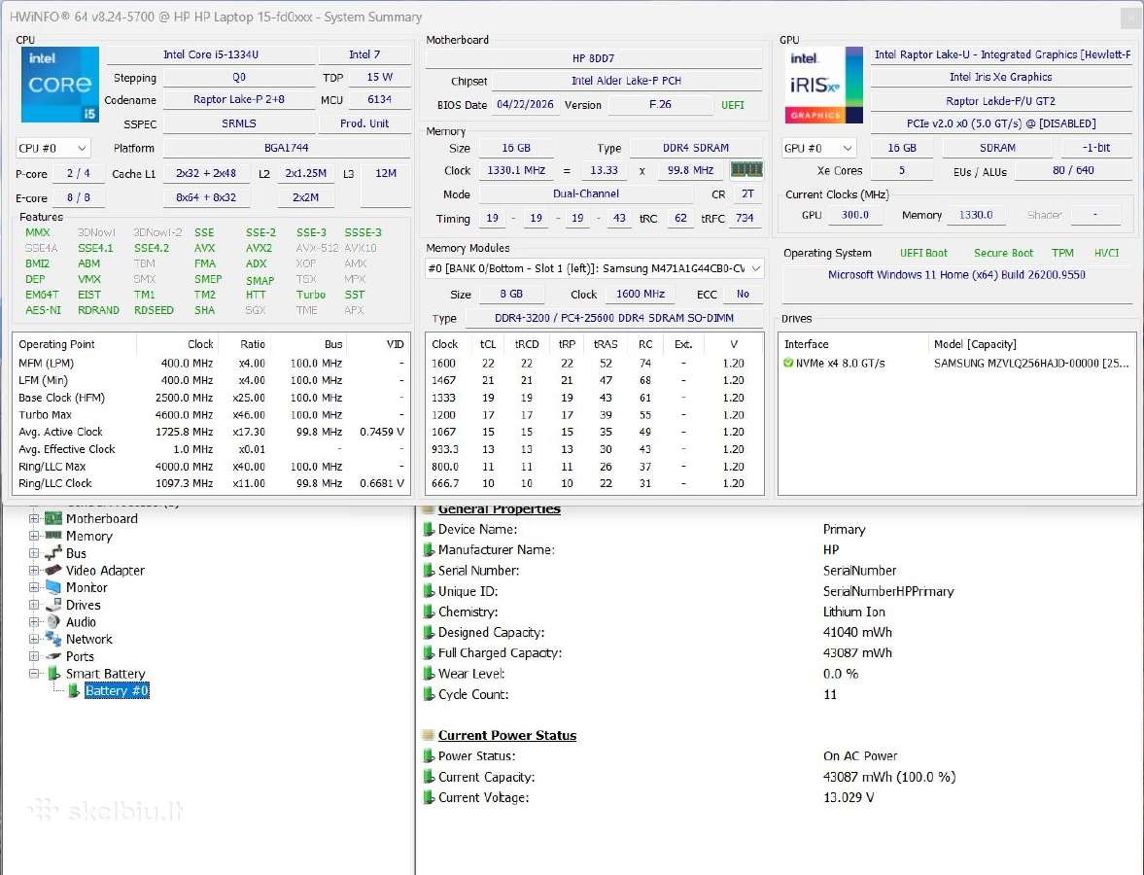Click the Drives tree icon
The height and width of the screenshot is (875, 1144).
click(x=53, y=605)
